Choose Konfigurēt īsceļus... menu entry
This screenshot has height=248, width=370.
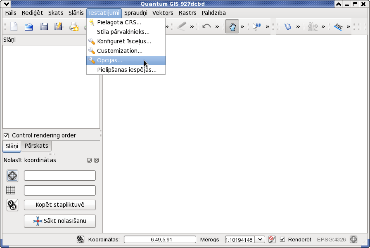[x=126, y=41]
